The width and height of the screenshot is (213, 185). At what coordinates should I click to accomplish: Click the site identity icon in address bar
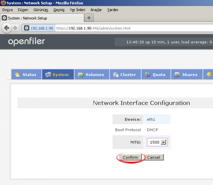pos(26,28)
